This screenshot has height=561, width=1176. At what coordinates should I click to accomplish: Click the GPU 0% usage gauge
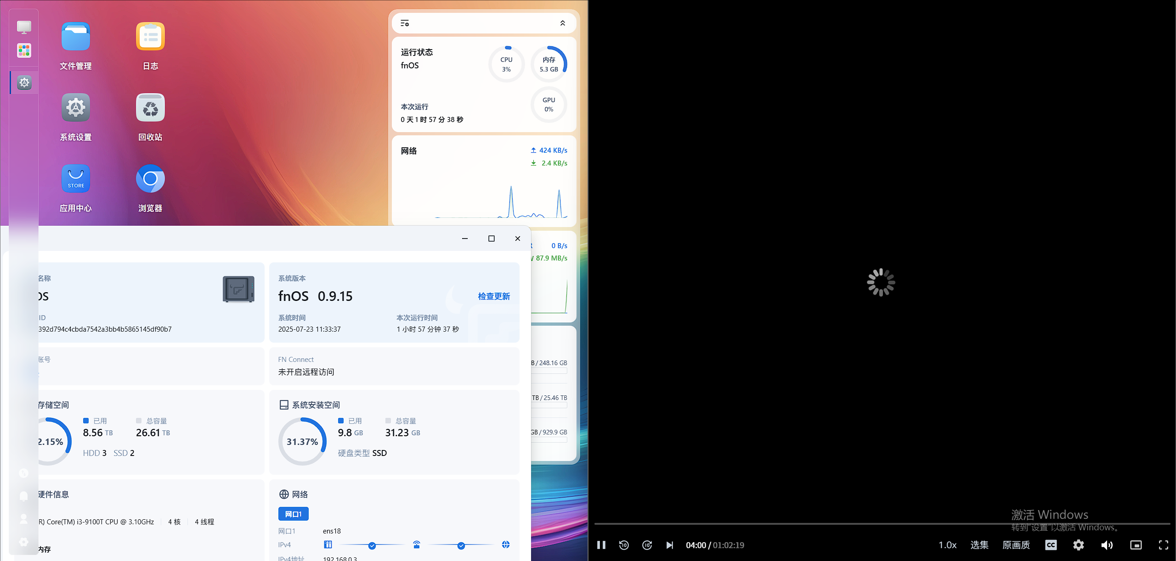[549, 105]
